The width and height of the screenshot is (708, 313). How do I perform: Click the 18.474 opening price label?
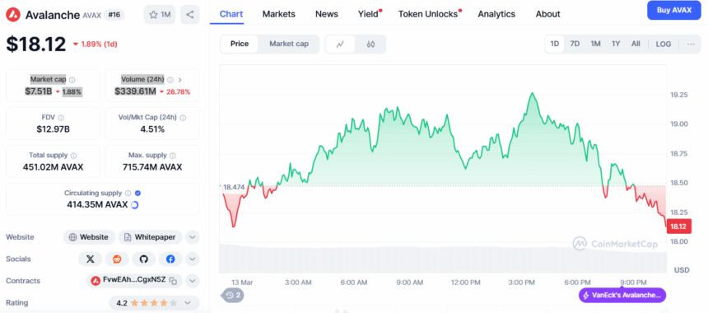point(234,186)
